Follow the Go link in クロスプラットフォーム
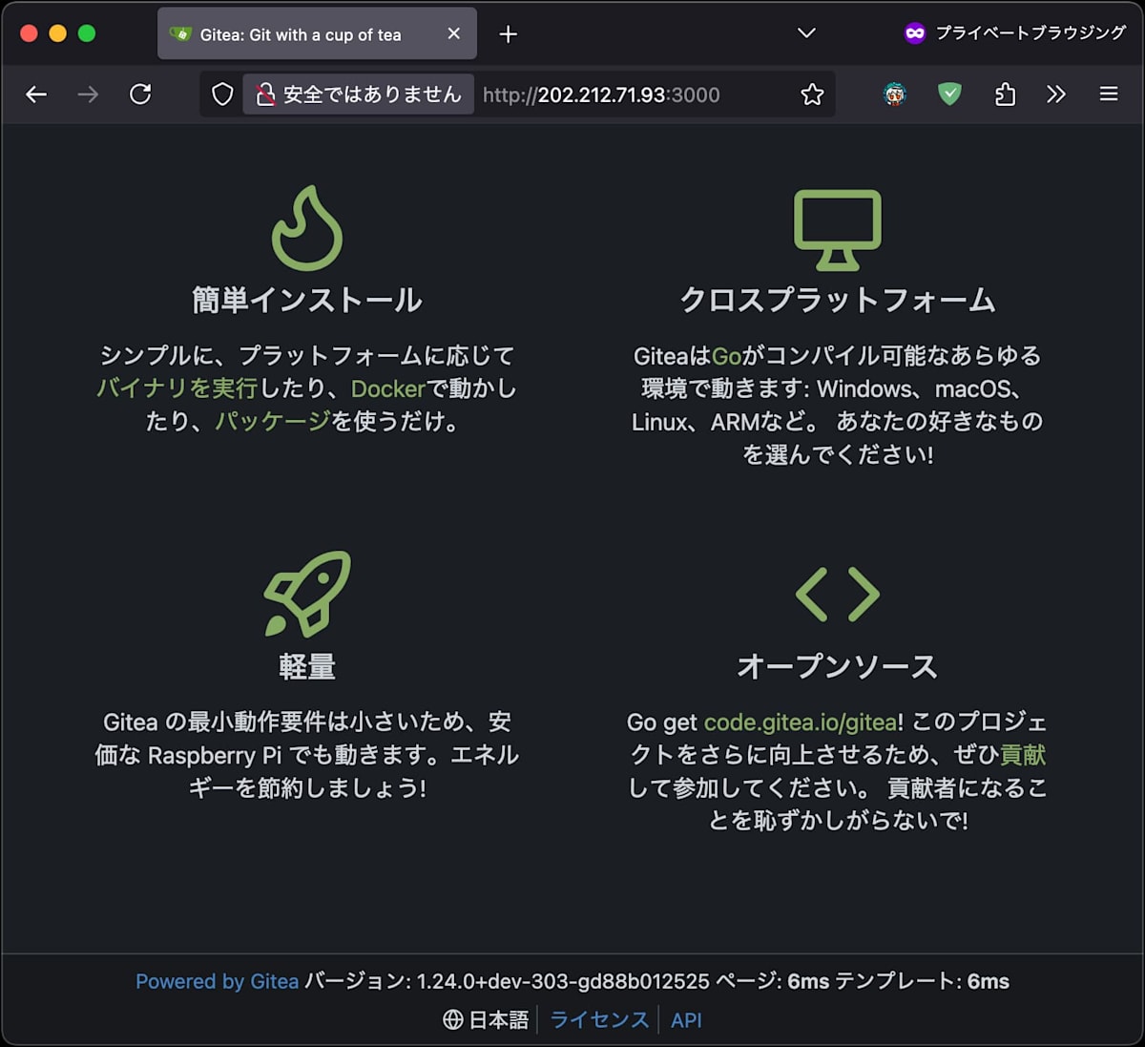 (726, 356)
